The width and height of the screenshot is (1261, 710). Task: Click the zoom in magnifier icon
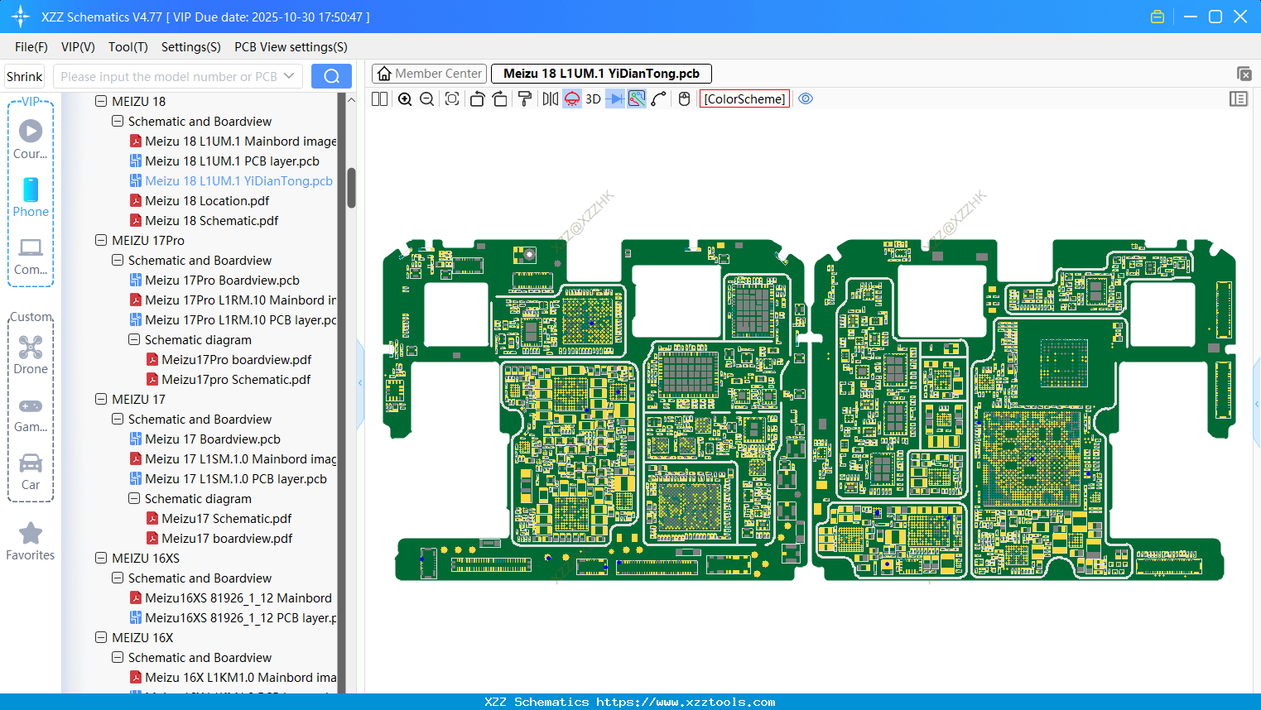[x=405, y=99]
